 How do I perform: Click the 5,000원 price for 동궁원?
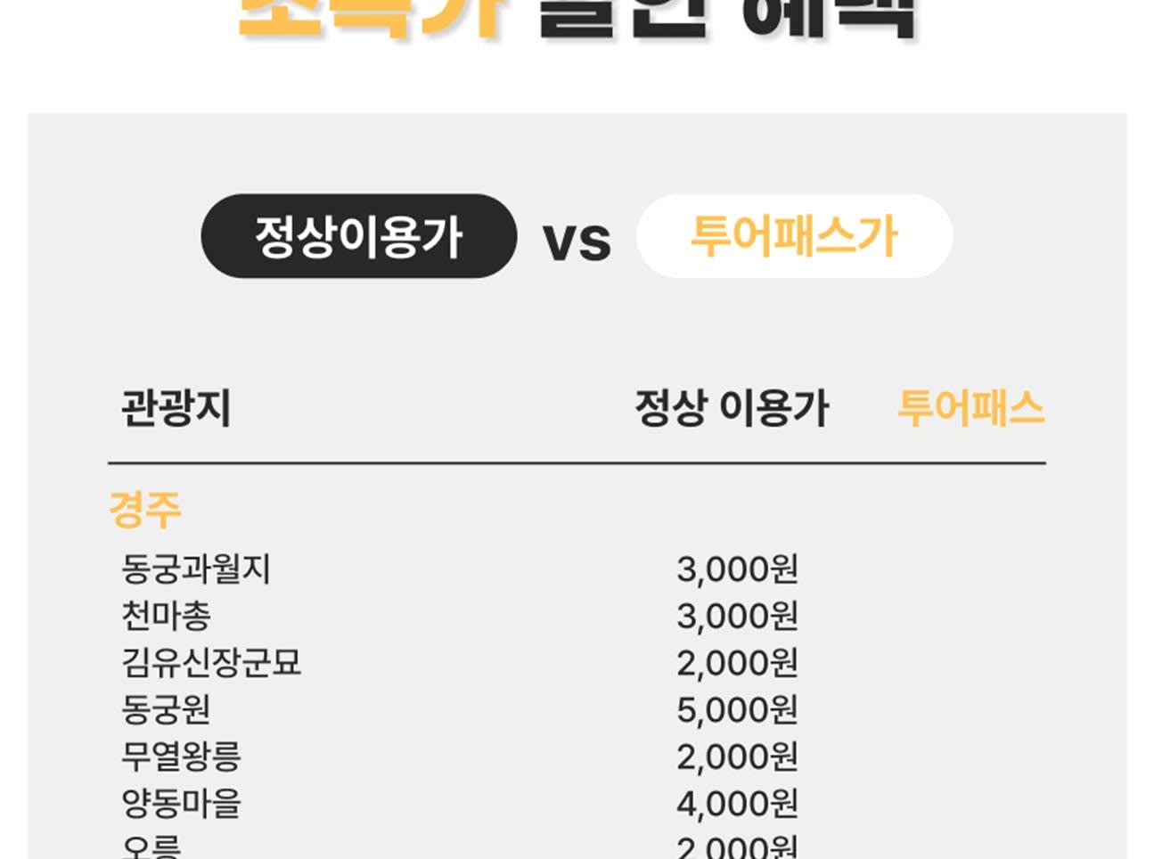[x=737, y=710]
